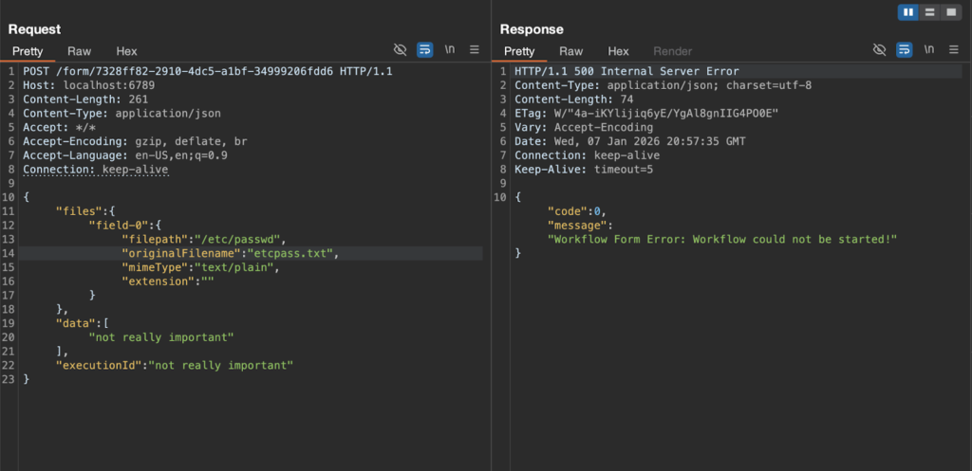Image resolution: width=972 pixels, height=471 pixels.
Task: Show non-printable \n characters in Request
Action: (x=450, y=50)
